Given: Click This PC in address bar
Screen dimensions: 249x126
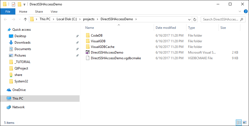Looking at the screenshot, I should coord(45,19).
